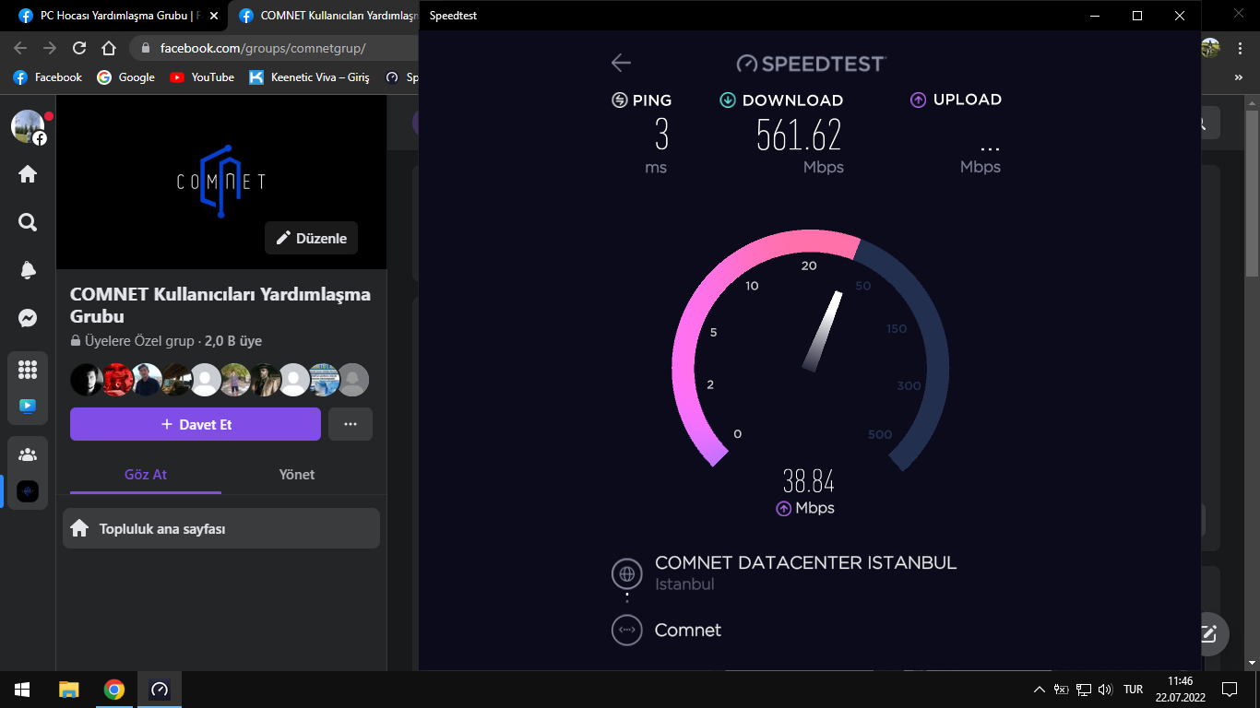
Task: Click the PING icon in Speedtest
Action: (620, 100)
